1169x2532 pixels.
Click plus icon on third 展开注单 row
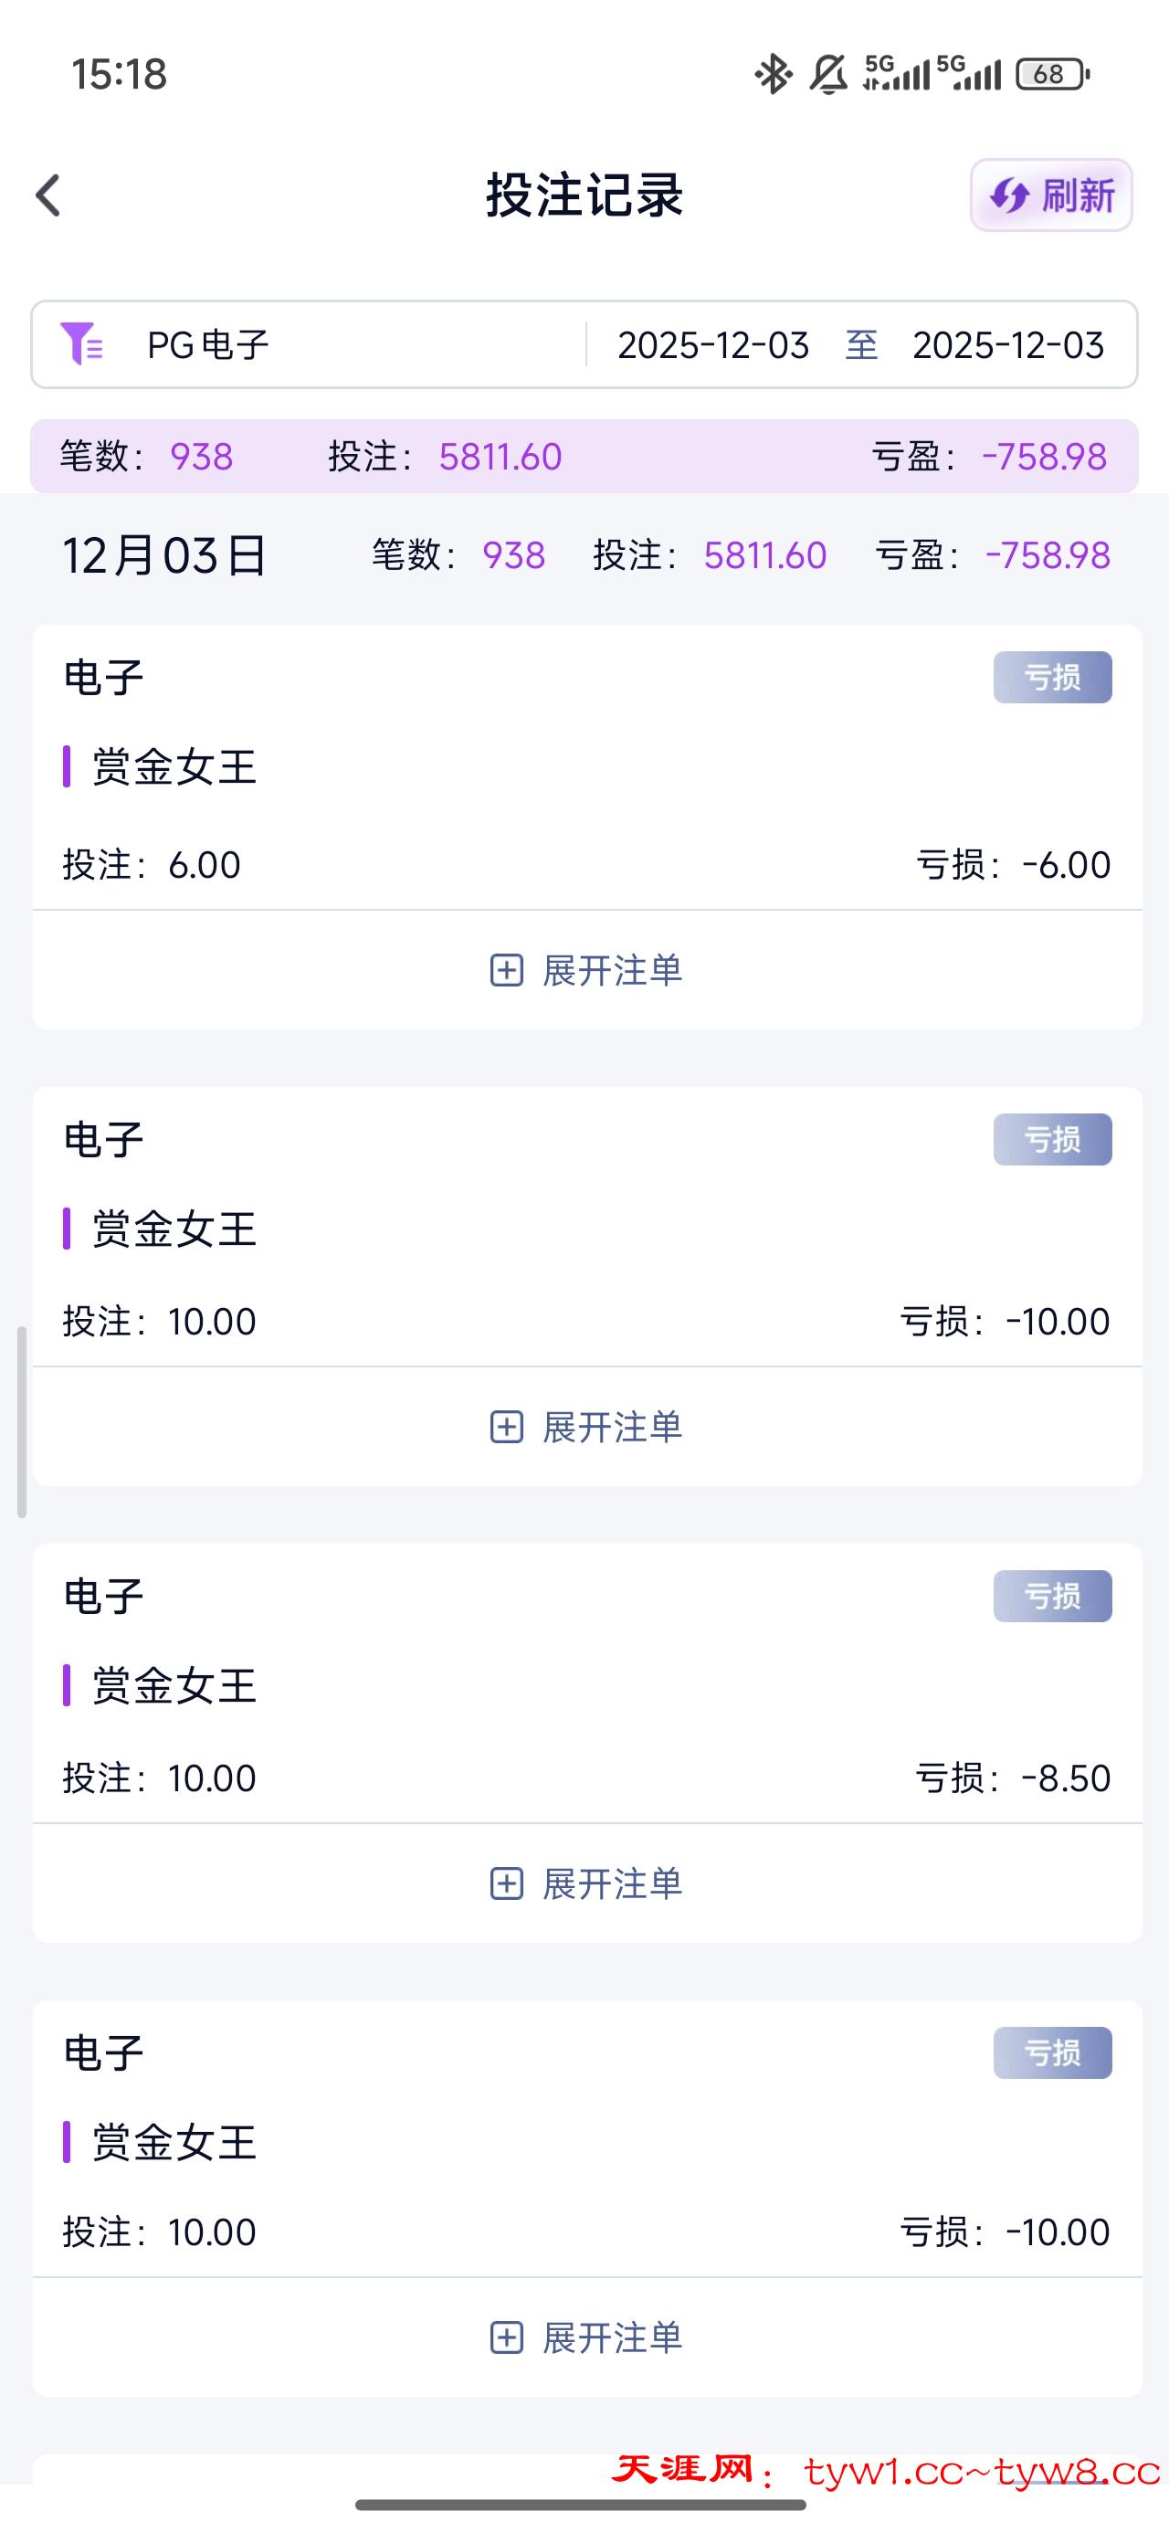point(506,1884)
